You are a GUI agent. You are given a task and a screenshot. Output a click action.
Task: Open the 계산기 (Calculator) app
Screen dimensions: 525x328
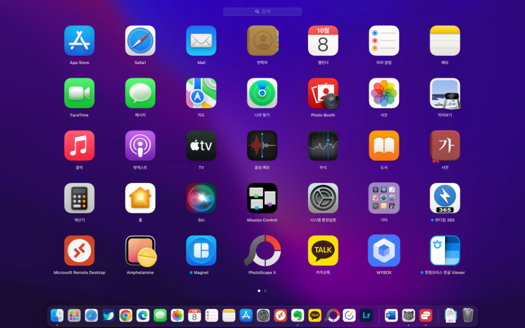coord(79,198)
